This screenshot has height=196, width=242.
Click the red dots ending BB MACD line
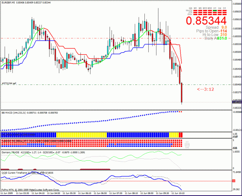(x=180, y=112)
